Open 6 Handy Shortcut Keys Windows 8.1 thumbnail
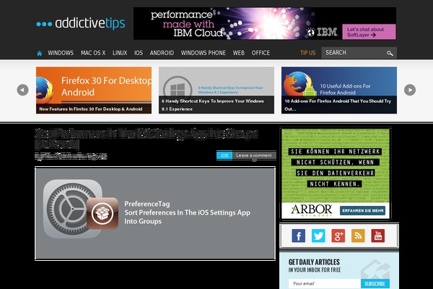433x289 pixels. coord(216,90)
